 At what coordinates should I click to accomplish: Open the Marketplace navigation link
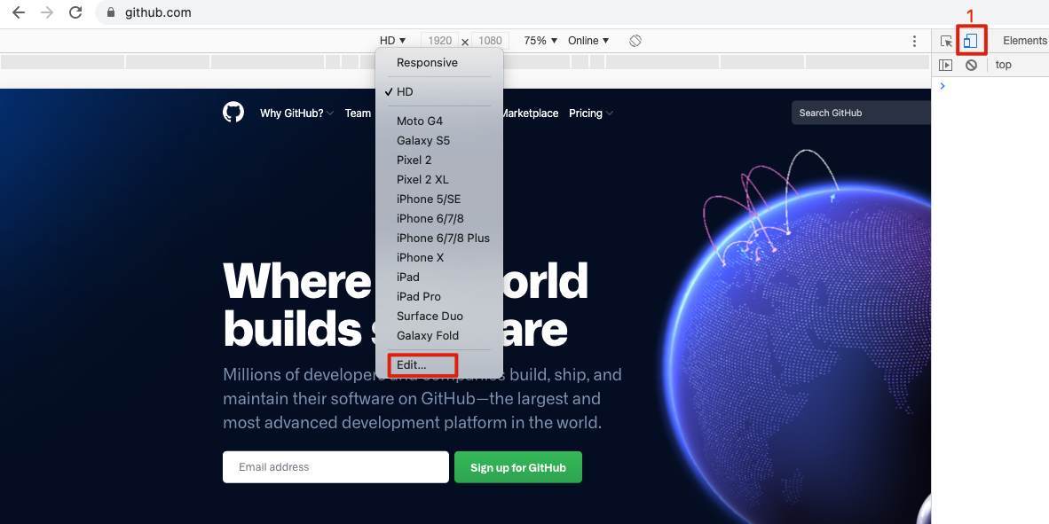point(529,113)
